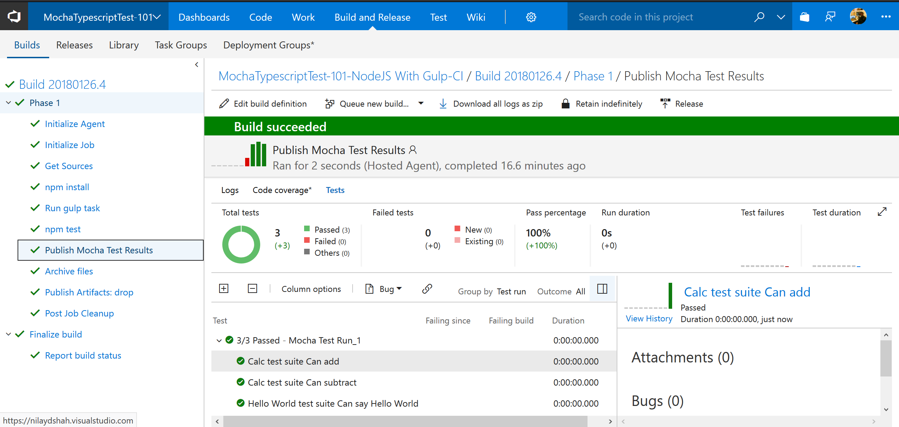Click the Edit build definition icon
The width and height of the screenshot is (899, 427).
coord(225,104)
